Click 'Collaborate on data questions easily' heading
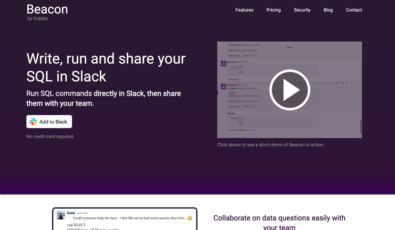Image resolution: width=395 pixels, height=230 pixels. [x=279, y=222]
